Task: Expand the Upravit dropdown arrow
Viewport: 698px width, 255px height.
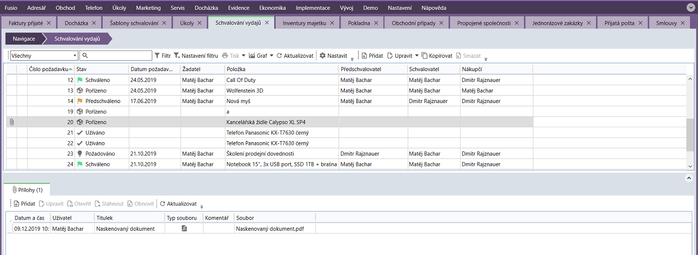Action: tap(417, 56)
